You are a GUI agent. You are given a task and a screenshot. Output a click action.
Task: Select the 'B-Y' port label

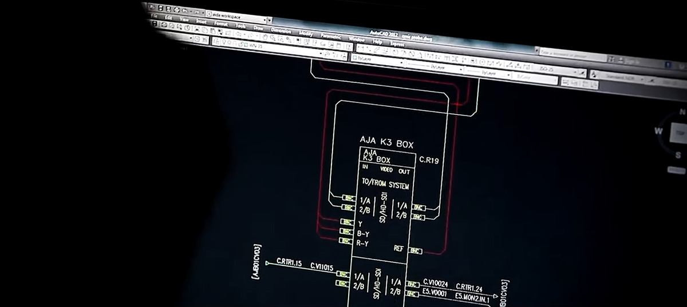[364, 233]
